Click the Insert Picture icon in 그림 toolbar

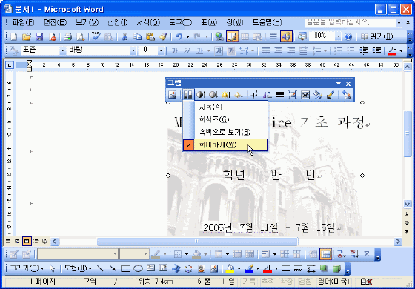coord(172,95)
